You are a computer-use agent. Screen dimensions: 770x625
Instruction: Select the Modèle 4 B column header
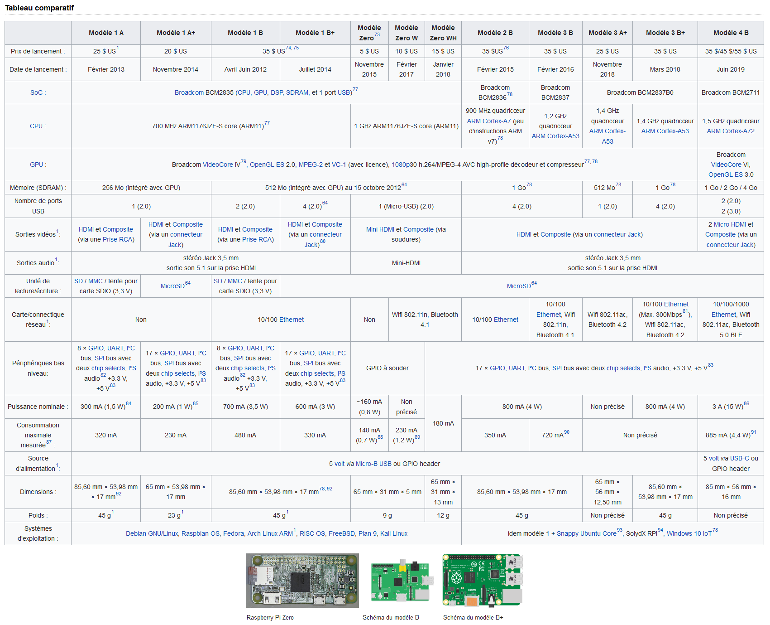tap(731, 33)
